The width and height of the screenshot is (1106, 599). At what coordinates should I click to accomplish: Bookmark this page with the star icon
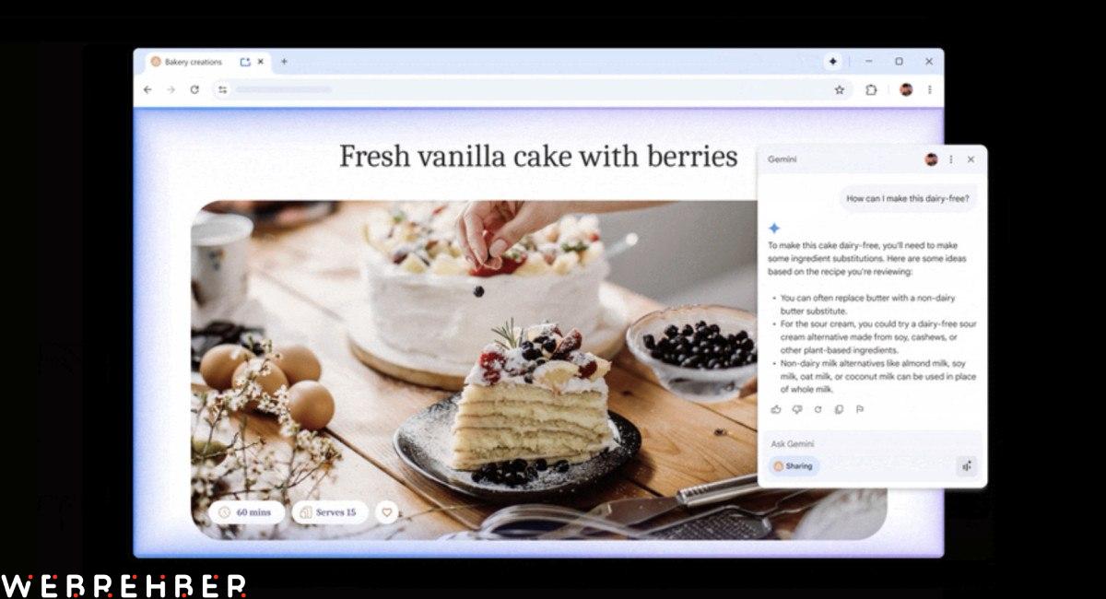pyautogui.click(x=840, y=89)
